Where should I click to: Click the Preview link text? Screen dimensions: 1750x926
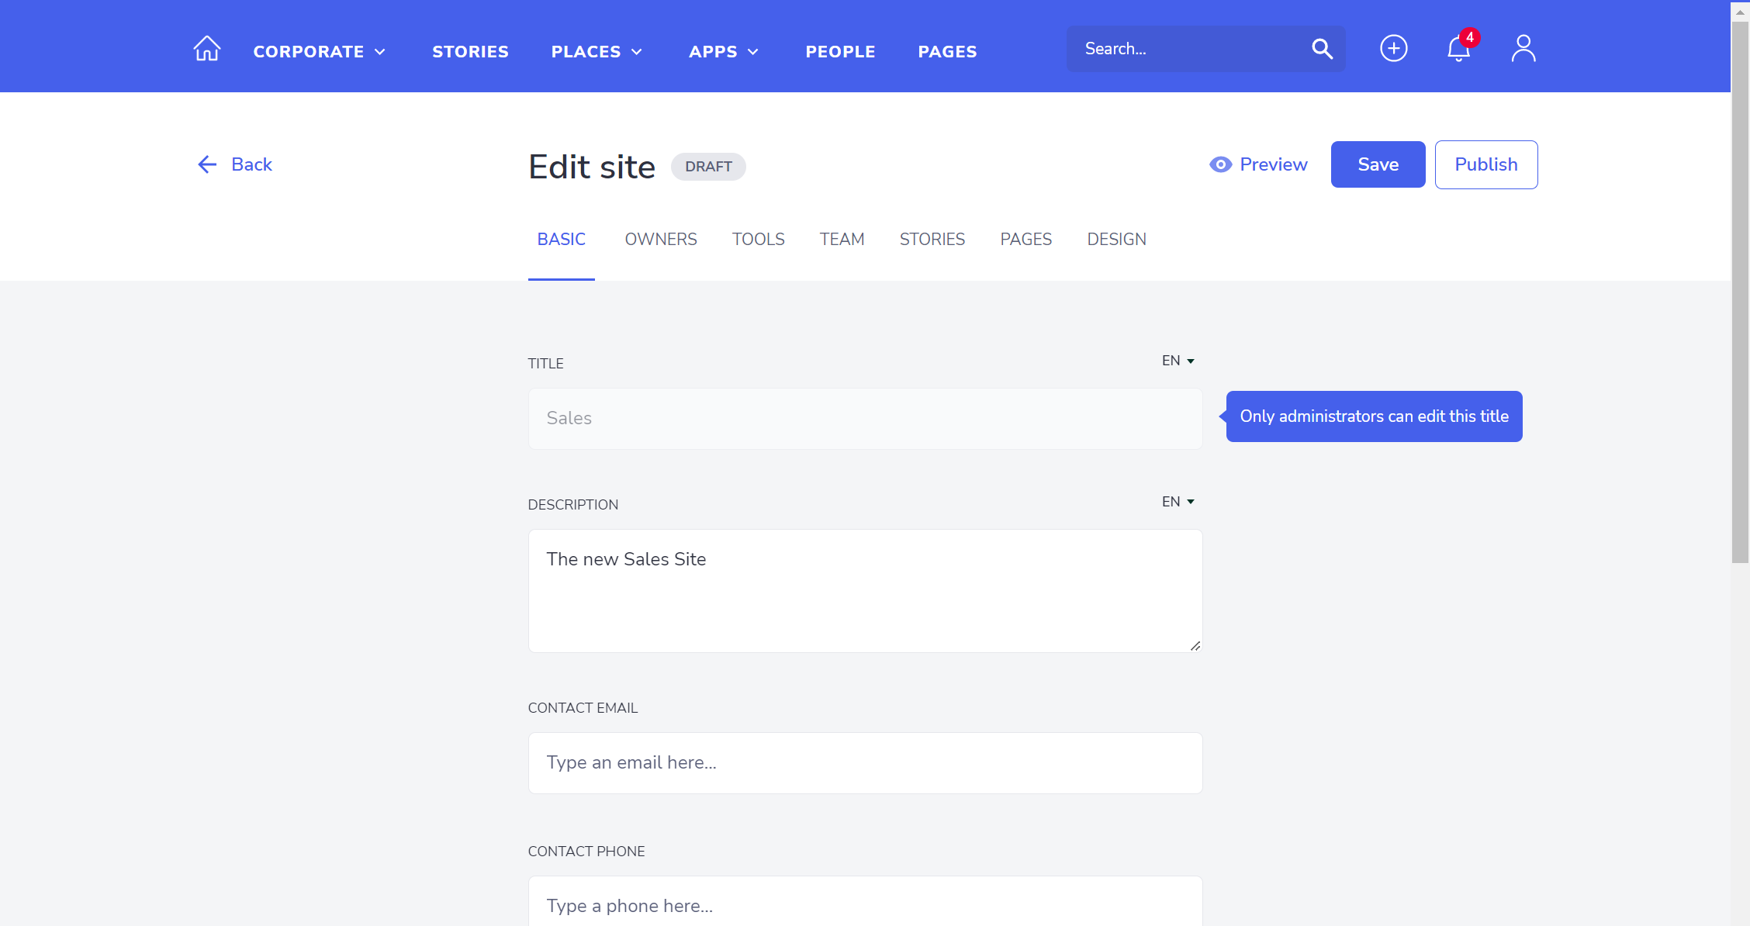click(x=1273, y=164)
